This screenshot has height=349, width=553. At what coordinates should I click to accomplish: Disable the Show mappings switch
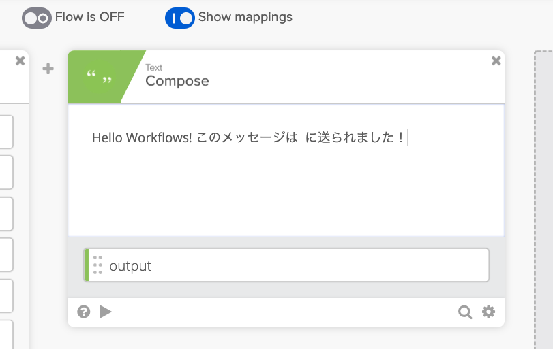coord(180,18)
